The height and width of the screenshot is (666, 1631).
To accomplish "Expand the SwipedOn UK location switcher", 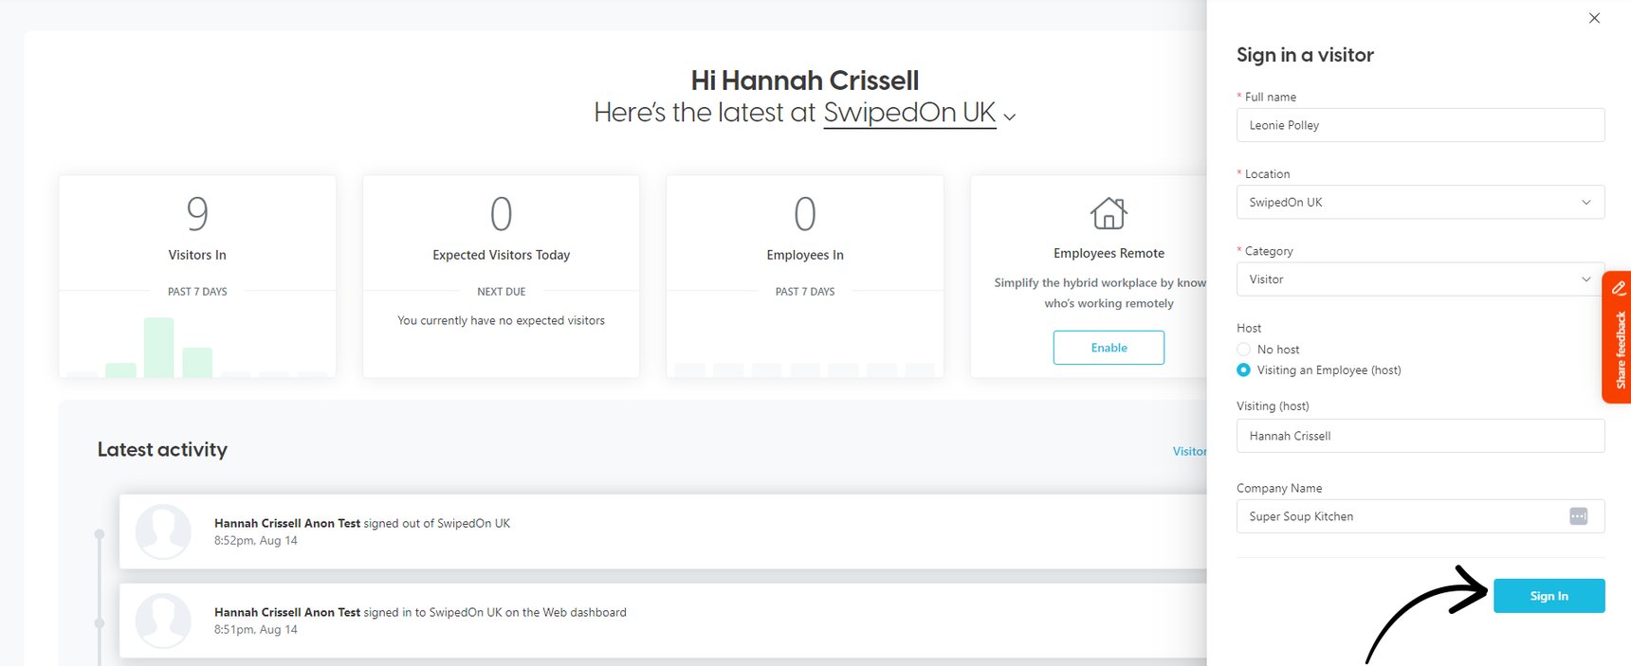I will click(x=1010, y=117).
